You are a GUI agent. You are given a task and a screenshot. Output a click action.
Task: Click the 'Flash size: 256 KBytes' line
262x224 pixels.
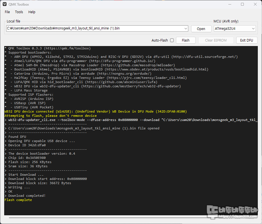click(28, 162)
